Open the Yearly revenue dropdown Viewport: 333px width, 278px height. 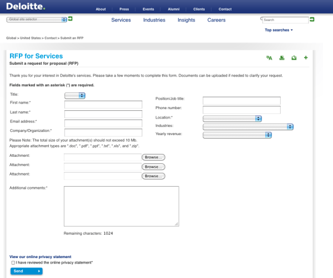[237, 135]
